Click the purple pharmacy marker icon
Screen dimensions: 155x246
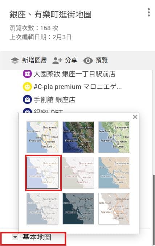tap(28, 74)
